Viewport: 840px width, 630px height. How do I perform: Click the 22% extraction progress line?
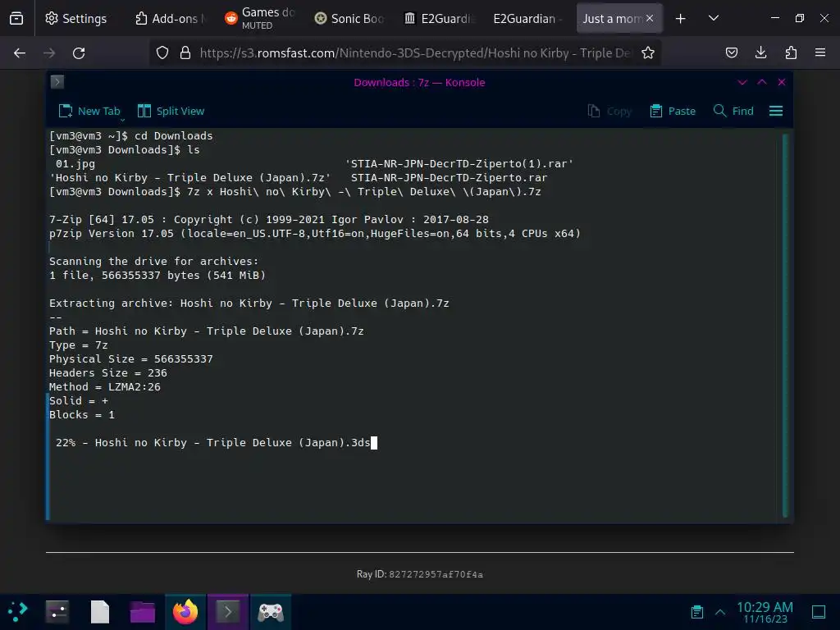212,443
